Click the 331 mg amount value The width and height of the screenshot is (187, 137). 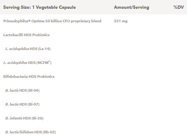121,21
